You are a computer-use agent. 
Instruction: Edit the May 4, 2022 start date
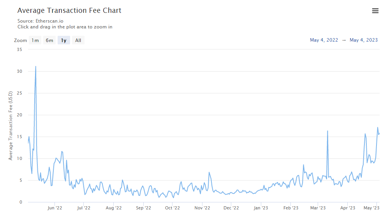click(324, 40)
